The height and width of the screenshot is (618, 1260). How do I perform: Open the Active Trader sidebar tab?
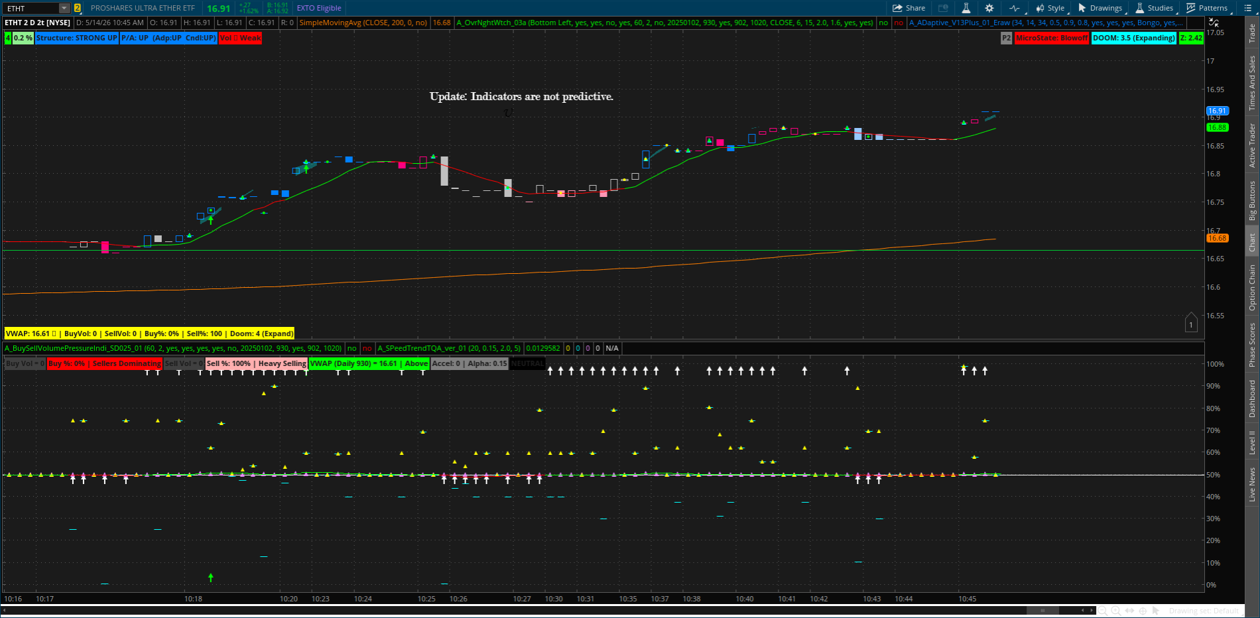click(1252, 145)
